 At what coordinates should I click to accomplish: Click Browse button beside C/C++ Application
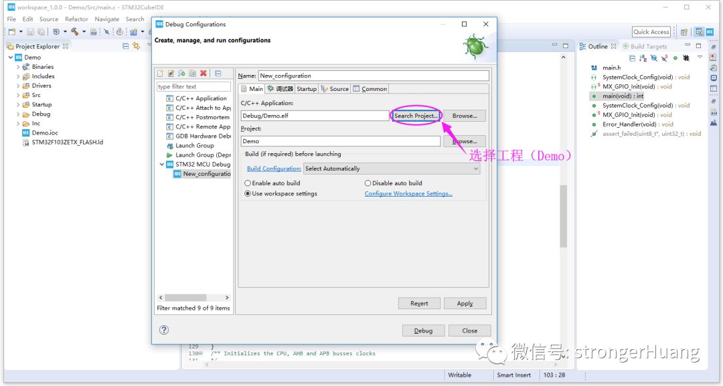point(465,116)
